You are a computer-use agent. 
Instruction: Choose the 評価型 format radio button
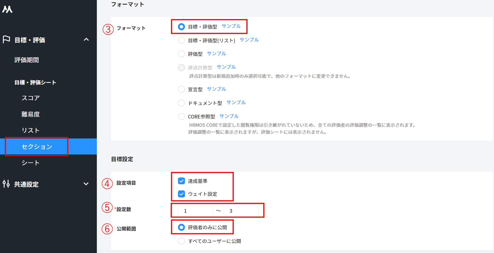click(x=181, y=54)
